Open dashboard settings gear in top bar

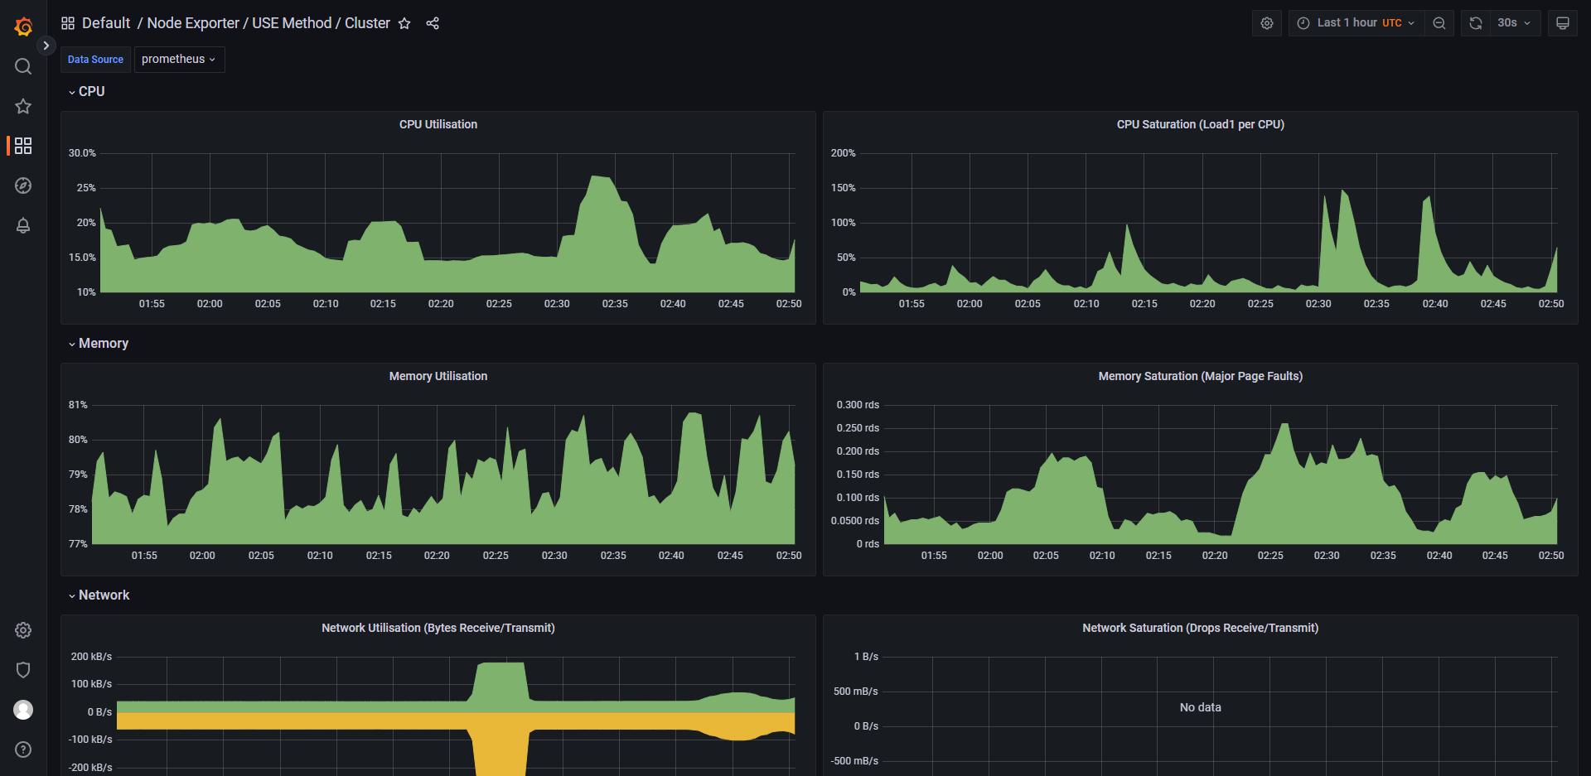(x=1266, y=23)
